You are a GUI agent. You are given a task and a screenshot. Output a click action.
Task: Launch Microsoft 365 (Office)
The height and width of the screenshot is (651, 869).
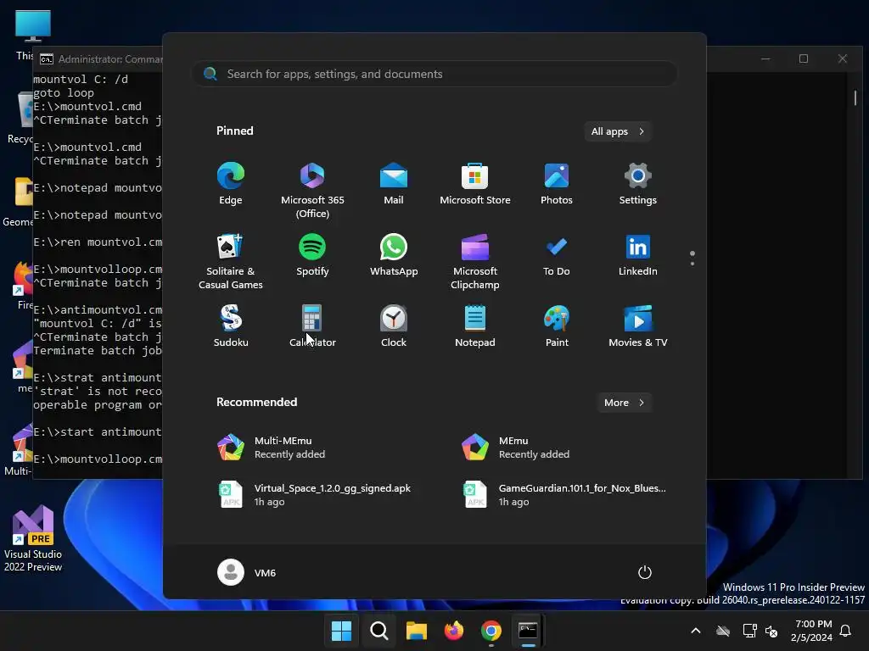click(x=312, y=190)
